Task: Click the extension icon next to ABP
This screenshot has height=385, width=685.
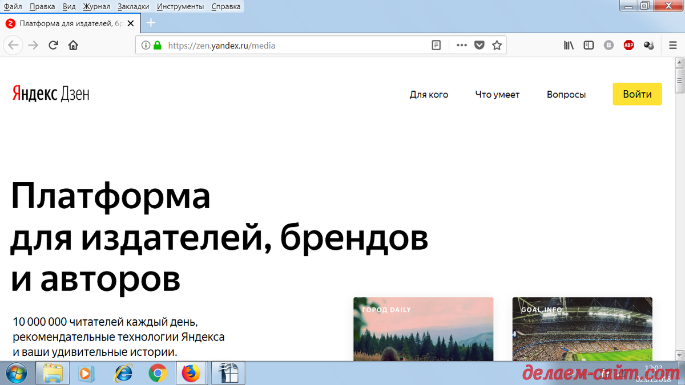Action: click(x=648, y=46)
